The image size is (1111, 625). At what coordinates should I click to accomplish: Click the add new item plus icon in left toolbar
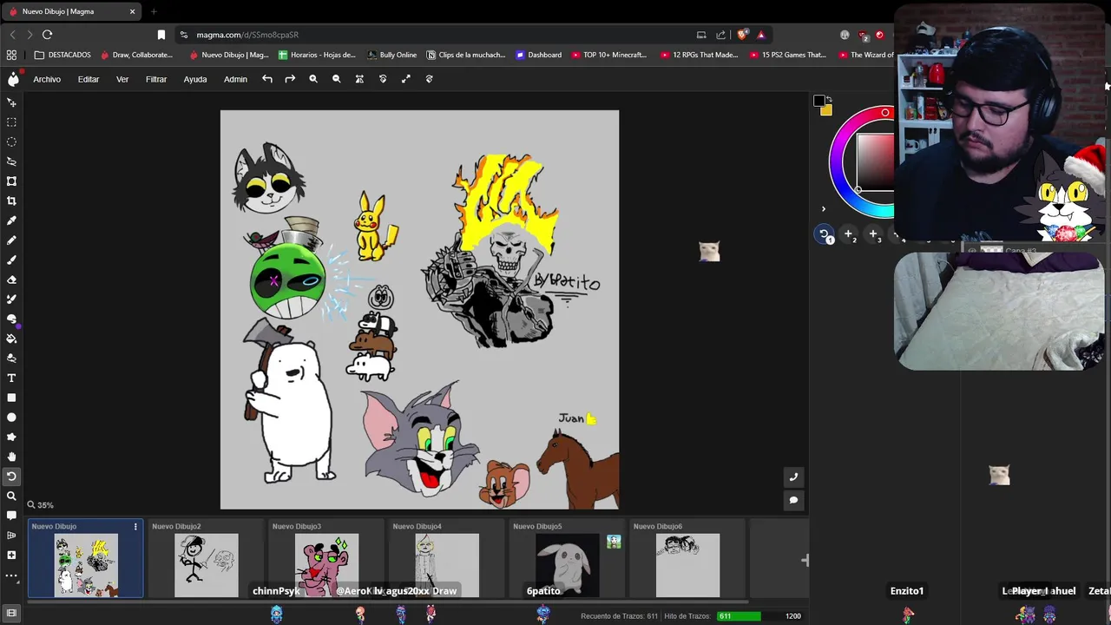tap(11, 555)
